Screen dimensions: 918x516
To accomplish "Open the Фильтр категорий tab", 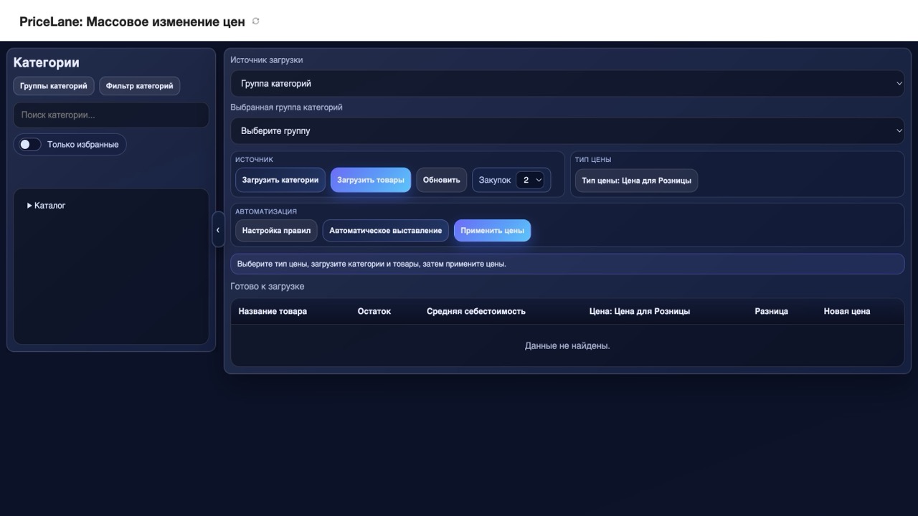I will click(139, 86).
